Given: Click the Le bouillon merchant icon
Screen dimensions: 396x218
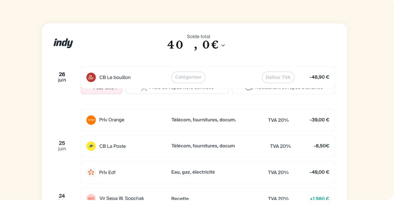Looking at the screenshot, I should tap(91, 77).
